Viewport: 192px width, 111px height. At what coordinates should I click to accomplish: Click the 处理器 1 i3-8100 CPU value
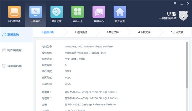[91, 92]
